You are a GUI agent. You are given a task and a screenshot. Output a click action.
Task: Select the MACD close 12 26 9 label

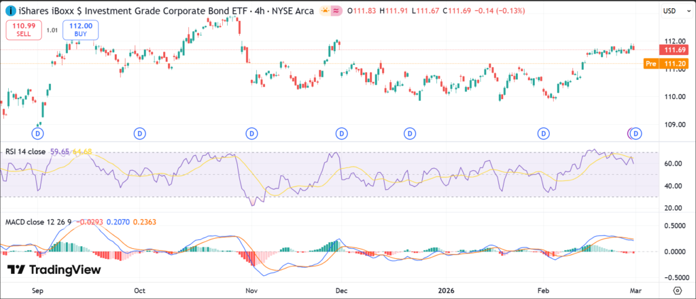point(39,222)
